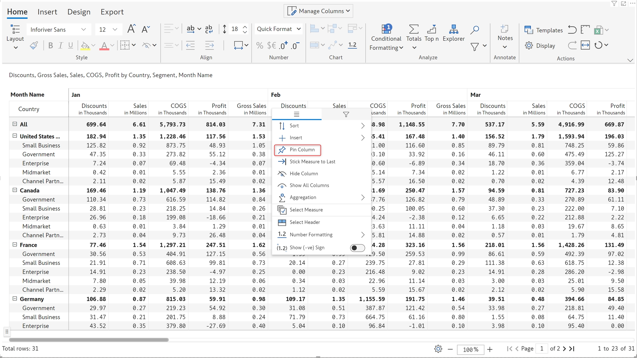Go to the next page arrow
The width and height of the screenshot is (637, 358).
click(x=564, y=349)
